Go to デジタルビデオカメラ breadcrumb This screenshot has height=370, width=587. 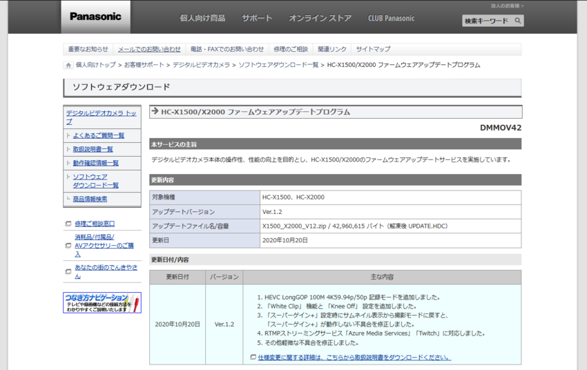click(201, 65)
